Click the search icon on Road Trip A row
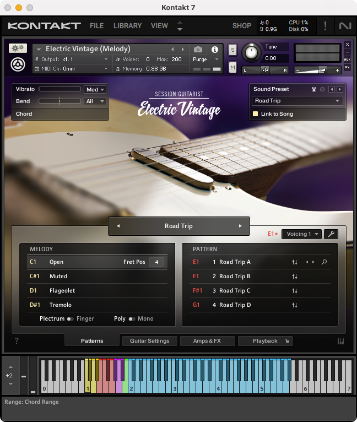Viewport: 357px width, 422px height. click(324, 262)
